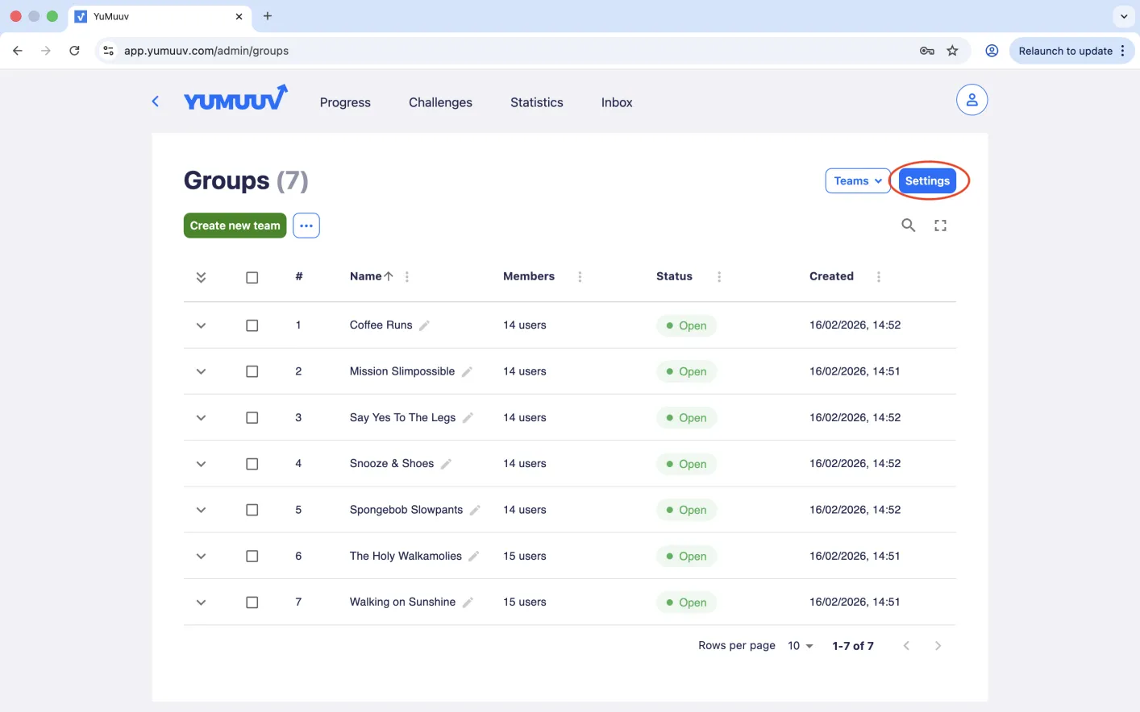This screenshot has width=1140, height=712.
Task: Check the Coffee Runs row checkbox
Action: tap(252, 325)
